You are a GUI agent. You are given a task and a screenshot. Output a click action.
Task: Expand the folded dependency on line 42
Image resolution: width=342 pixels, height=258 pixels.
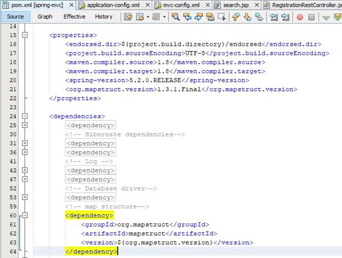25,170
